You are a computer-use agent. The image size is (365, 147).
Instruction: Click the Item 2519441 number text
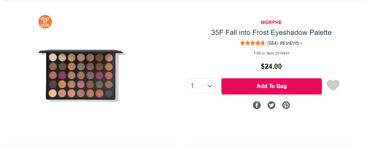(278, 53)
